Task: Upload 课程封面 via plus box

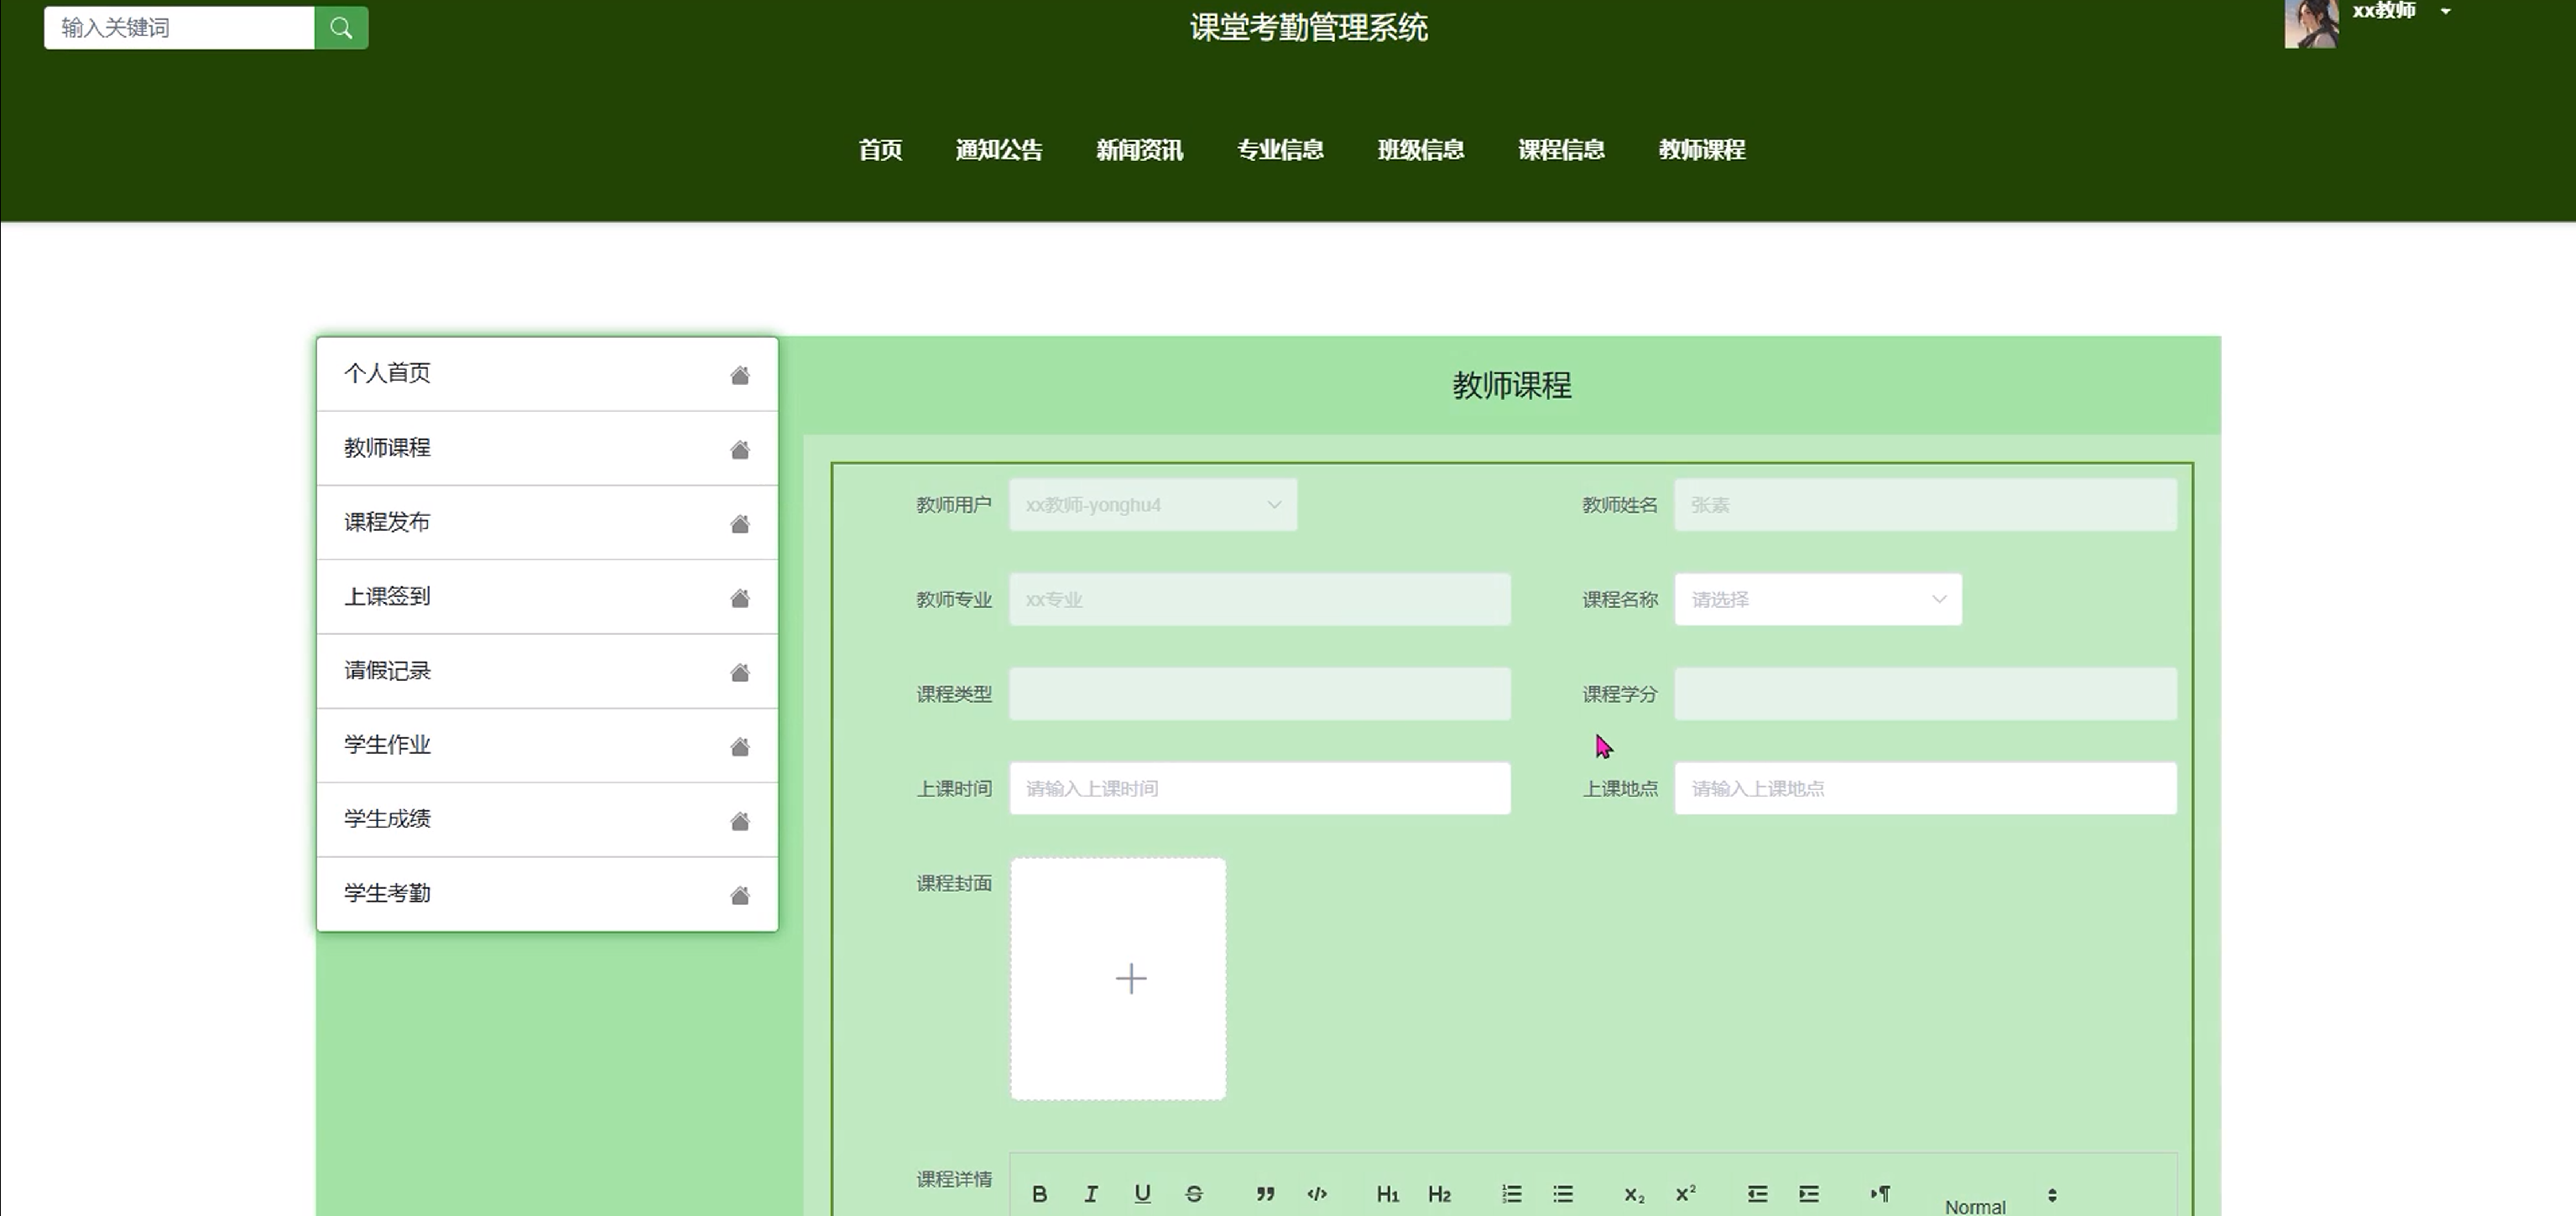Action: [1118, 978]
